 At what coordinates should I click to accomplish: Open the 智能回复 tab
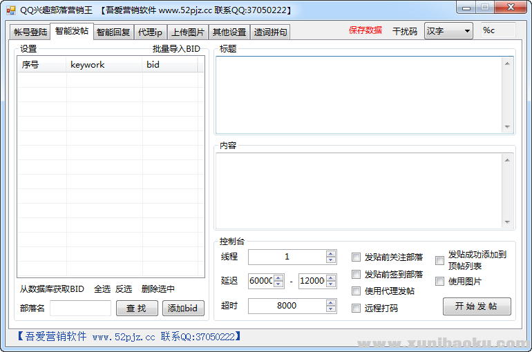click(x=113, y=32)
